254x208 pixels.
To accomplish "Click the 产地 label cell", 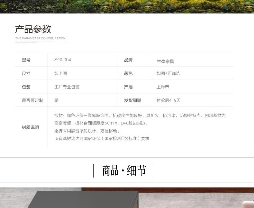I will [x=128, y=87].
